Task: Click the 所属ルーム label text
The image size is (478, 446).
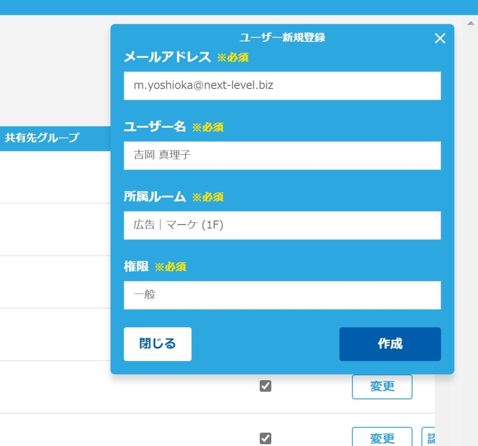Action: click(155, 197)
